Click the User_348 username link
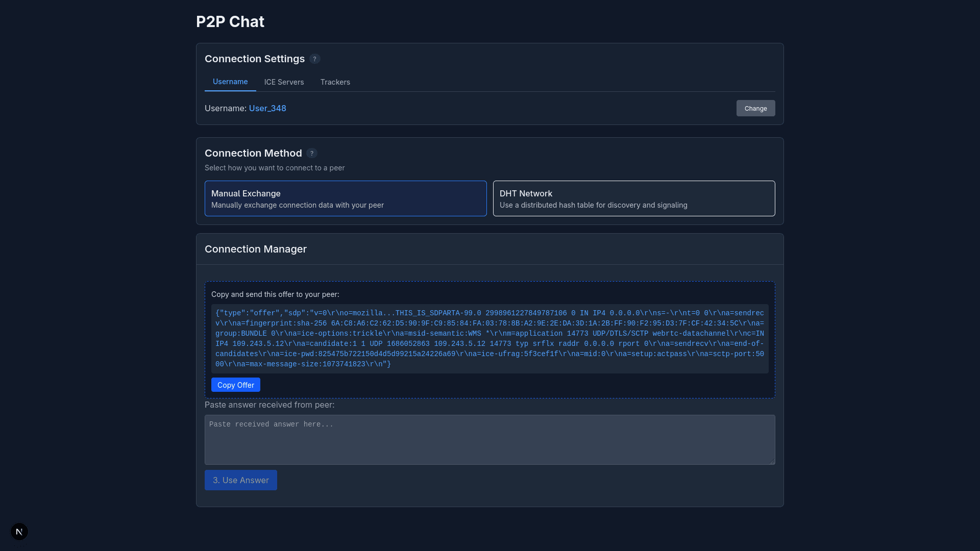This screenshot has height=551, width=980. [x=267, y=108]
